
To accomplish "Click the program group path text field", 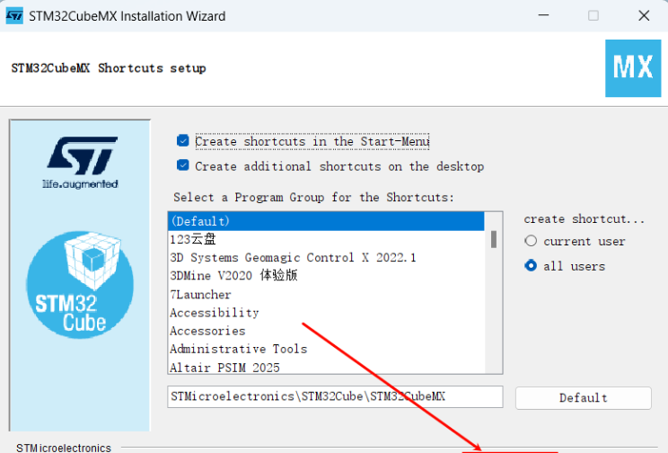I will (335, 396).
